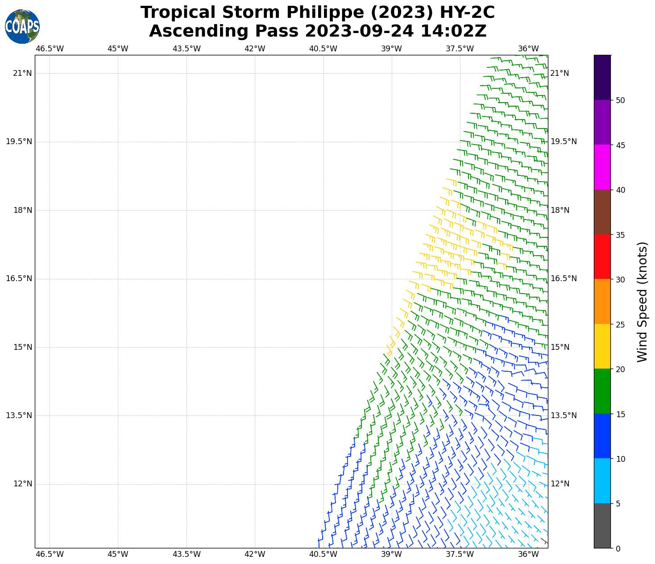Screen dimensions: 655x564
Task: Select the green 15-20 knots color band
Action: click(602, 391)
